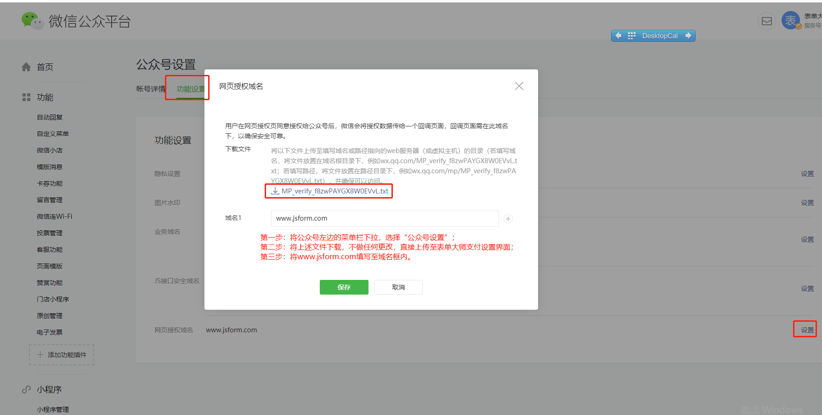Open 电子发票 in the sidebar
Viewport: 822px width, 415px height.
(x=50, y=332)
